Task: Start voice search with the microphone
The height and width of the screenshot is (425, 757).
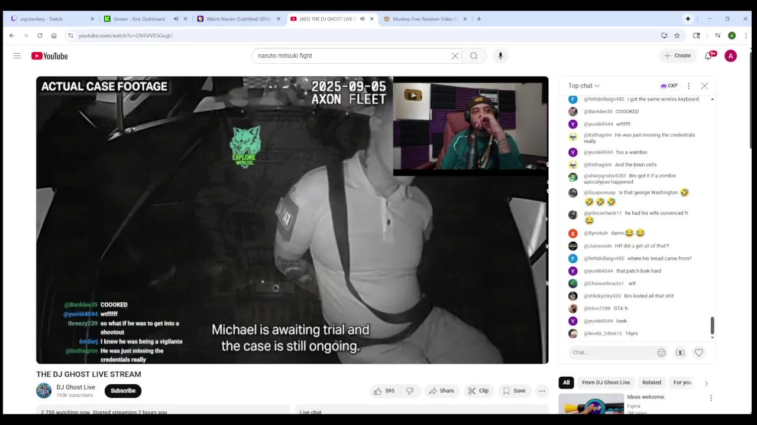Action: pos(500,55)
